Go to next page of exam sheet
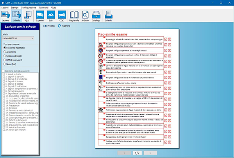This screenshot has height=158, width=234. point(150,153)
